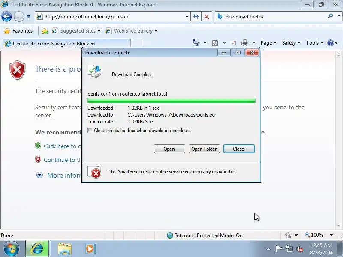Screen dimensions: 343x257
Task: Click the magnifier Search icon
Action: [330, 16]
